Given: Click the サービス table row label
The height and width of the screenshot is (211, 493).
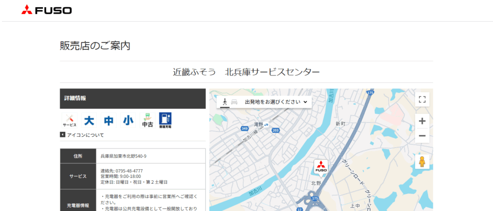Looking at the screenshot, I should (x=78, y=176).
